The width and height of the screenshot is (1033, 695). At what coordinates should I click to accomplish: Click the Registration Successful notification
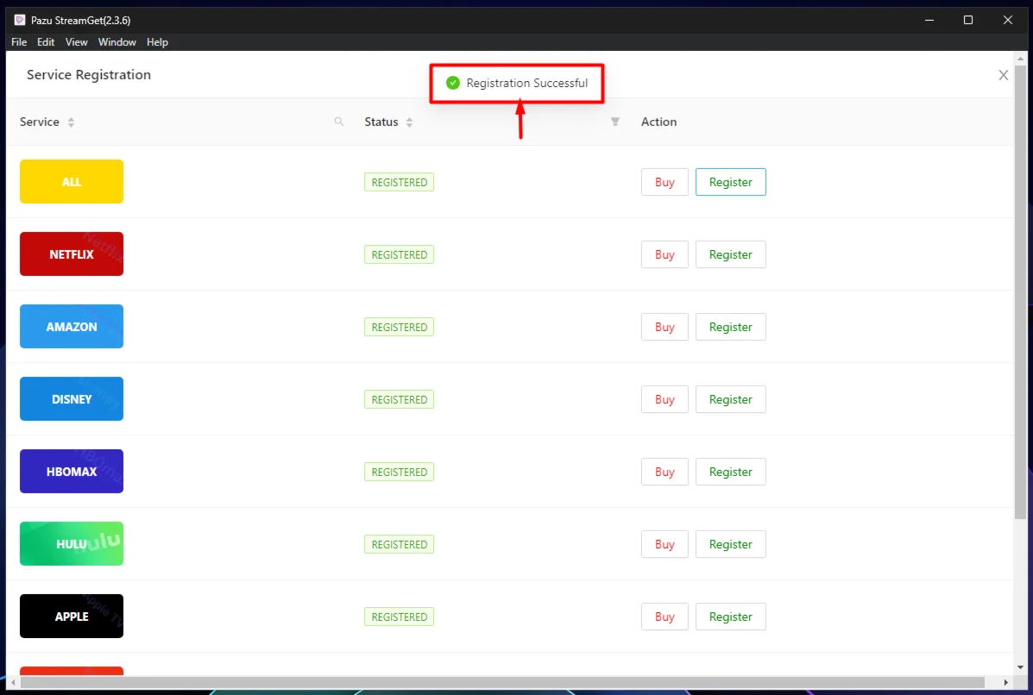pyautogui.click(x=517, y=83)
